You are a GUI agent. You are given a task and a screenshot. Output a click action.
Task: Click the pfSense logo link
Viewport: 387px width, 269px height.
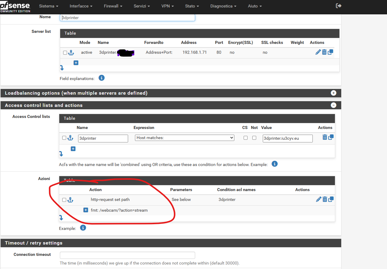[15, 7]
